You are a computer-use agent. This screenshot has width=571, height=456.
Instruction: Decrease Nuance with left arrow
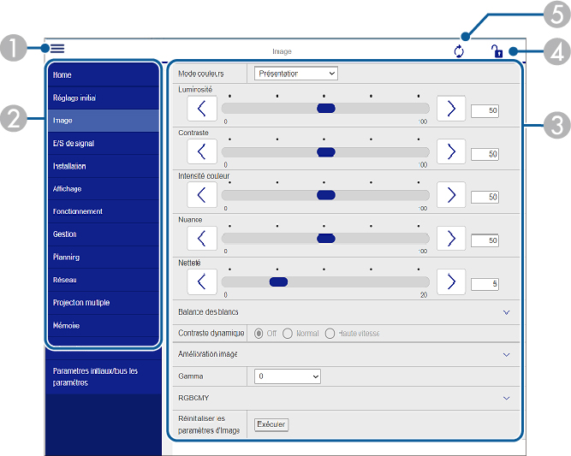(202, 239)
